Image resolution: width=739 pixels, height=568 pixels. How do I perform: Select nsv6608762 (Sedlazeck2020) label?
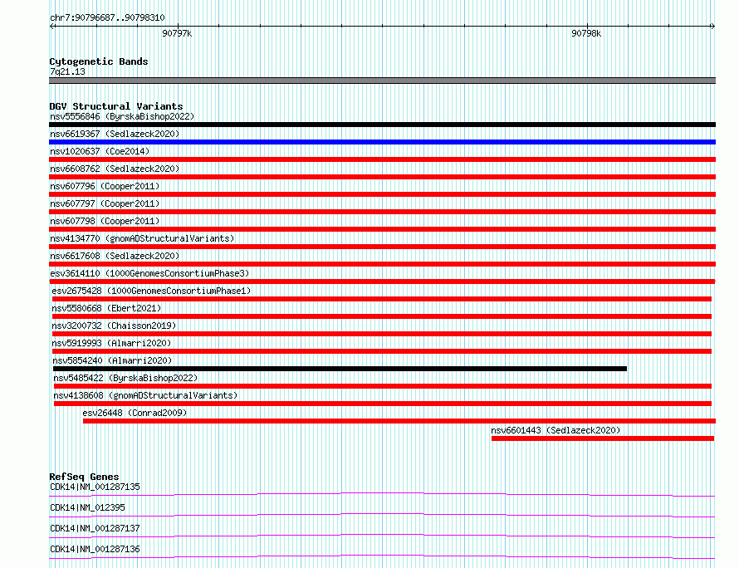point(115,169)
